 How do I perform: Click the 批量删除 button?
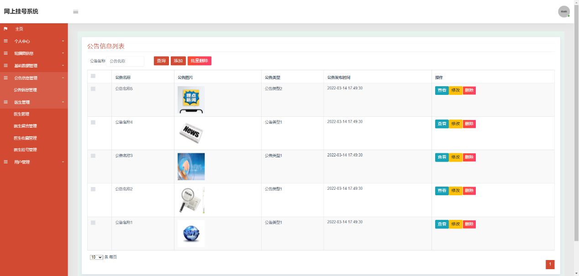coord(200,61)
